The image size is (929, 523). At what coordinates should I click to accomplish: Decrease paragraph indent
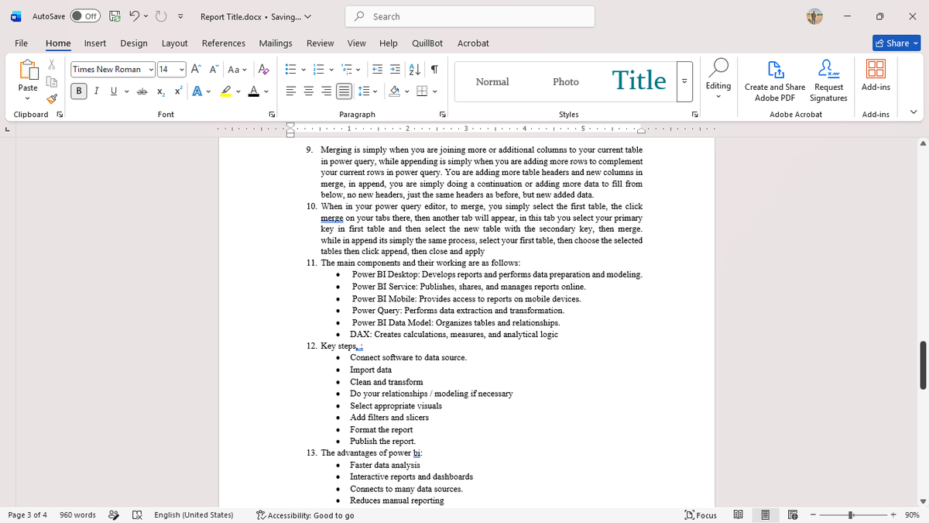[379, 69]
